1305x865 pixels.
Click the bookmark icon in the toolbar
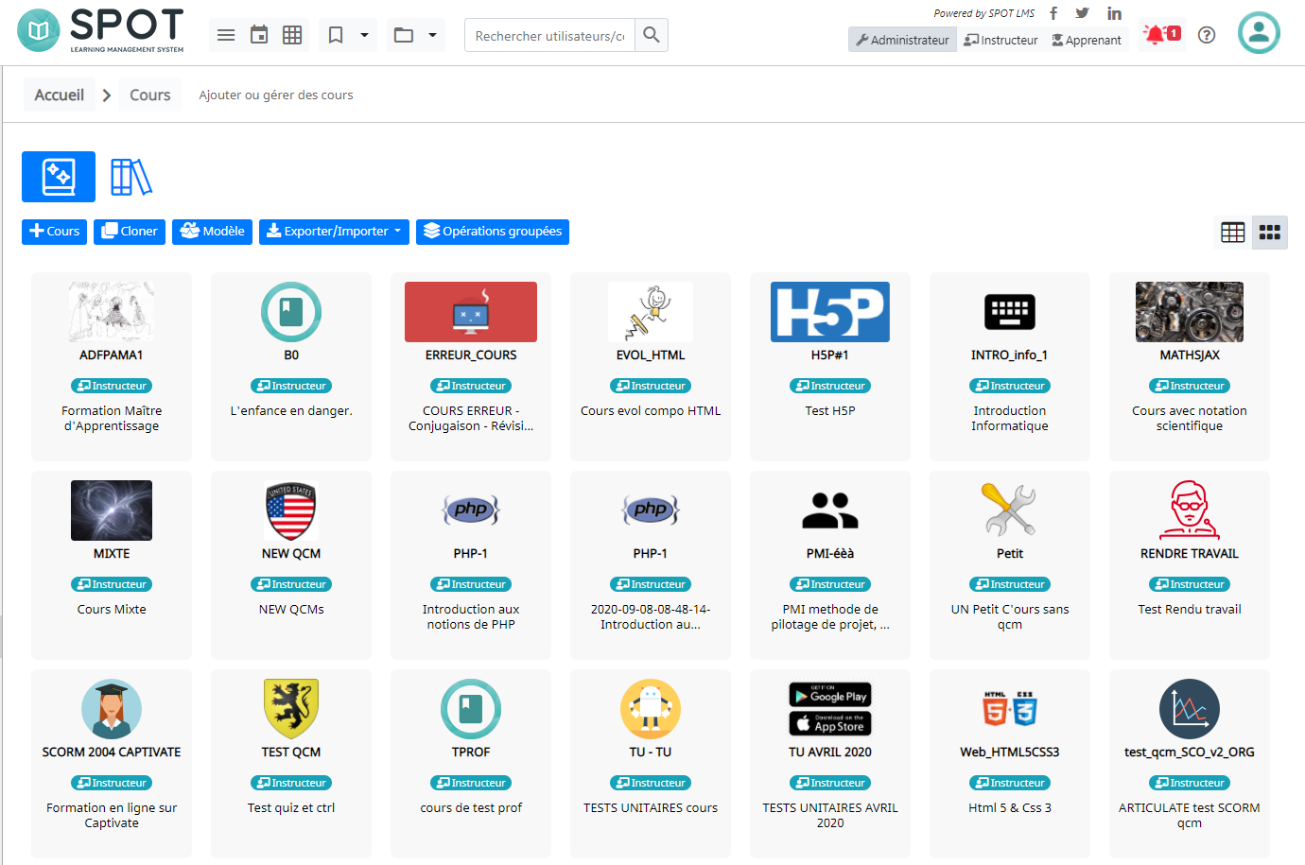[336, 34]
